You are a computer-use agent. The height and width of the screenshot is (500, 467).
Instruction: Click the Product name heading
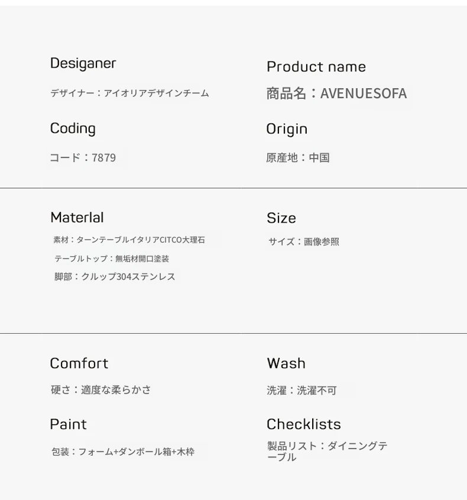tap(316, 67)
